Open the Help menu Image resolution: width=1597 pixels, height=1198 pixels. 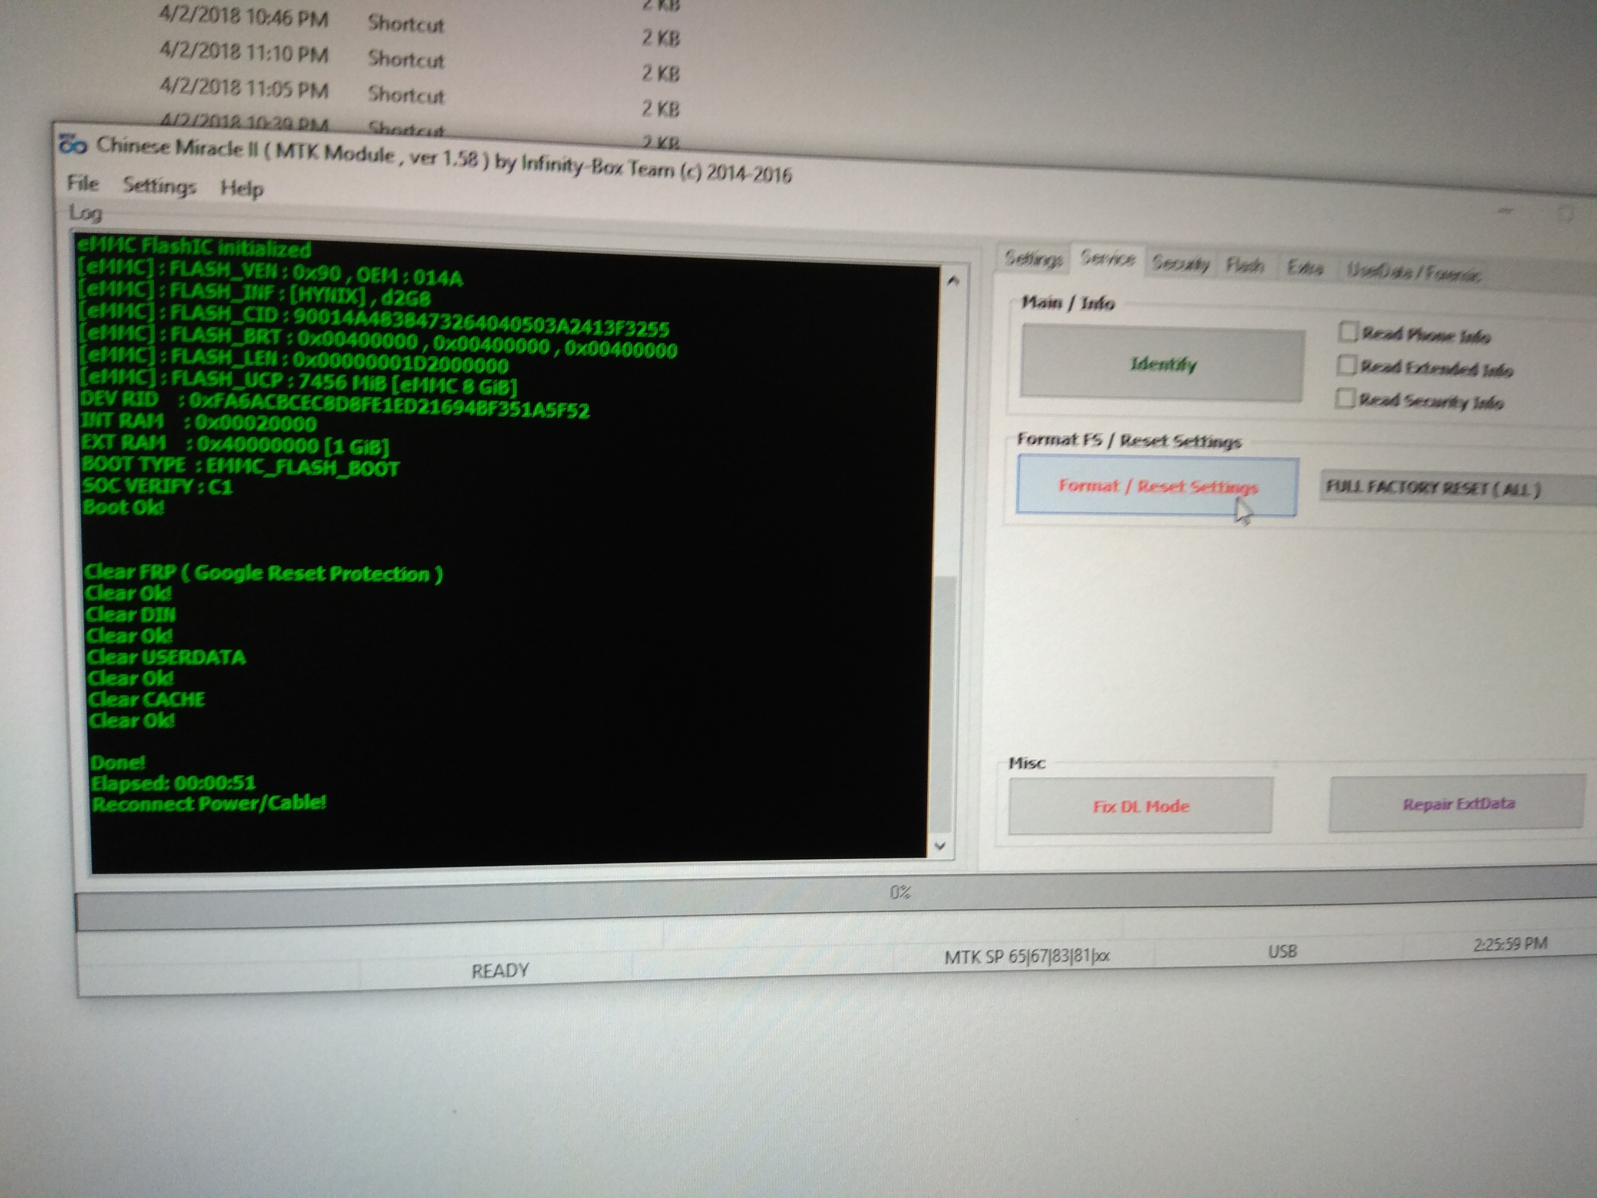click(x=241, y=189)
